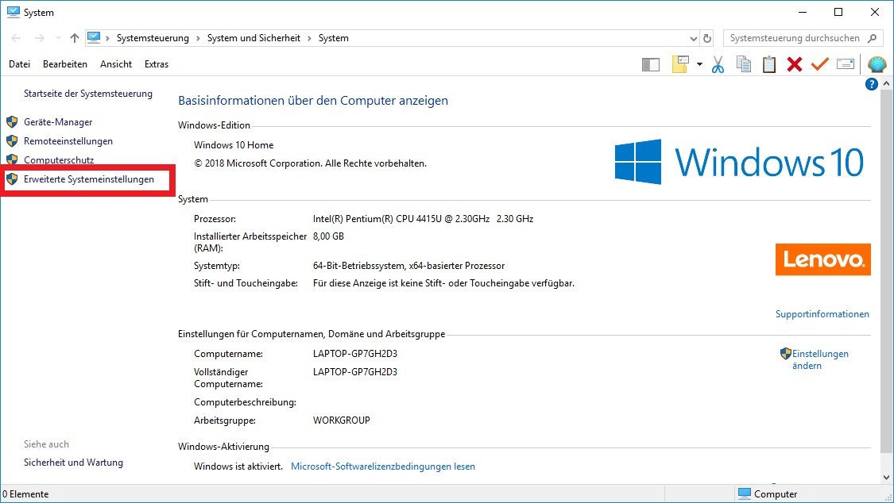Click the Cut scissors icon
Screen dimensions: 894x503
(718, 64)
